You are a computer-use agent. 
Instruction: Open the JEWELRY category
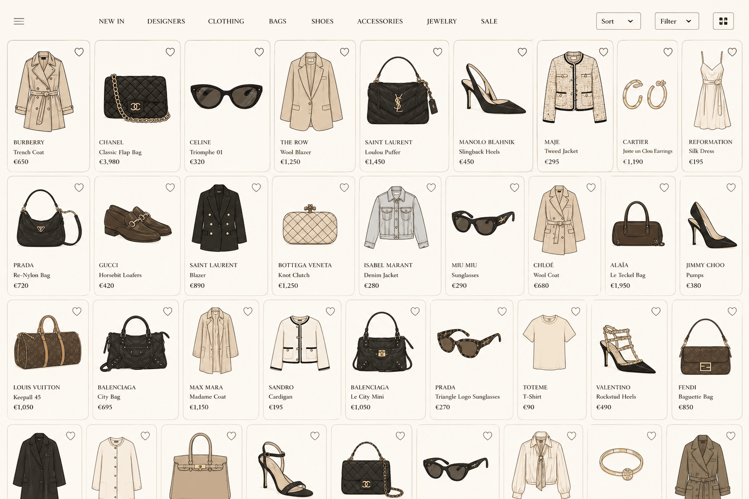click(x=442, y=21)
